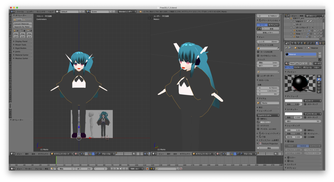Open the Material properties sphere icon
The width and height of the screenshot is (334, 182).
click(x=317, y=43)
